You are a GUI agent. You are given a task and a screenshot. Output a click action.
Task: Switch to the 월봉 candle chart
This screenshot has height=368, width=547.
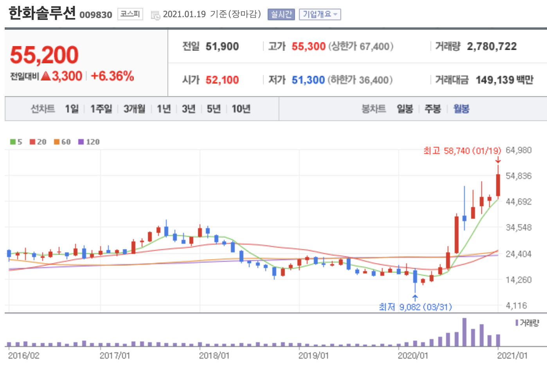click(461, 109)
